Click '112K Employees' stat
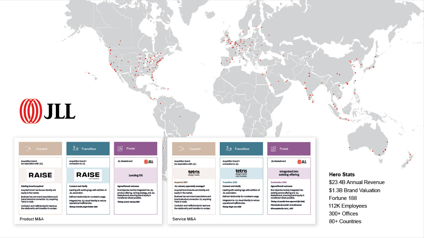The width and height of the screenshot is (424, 238). pos(348,206)
